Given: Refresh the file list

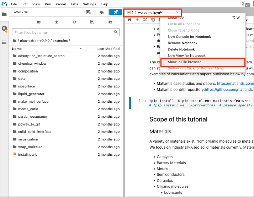Looking at the screenshot, I should (x=74, y=22).
